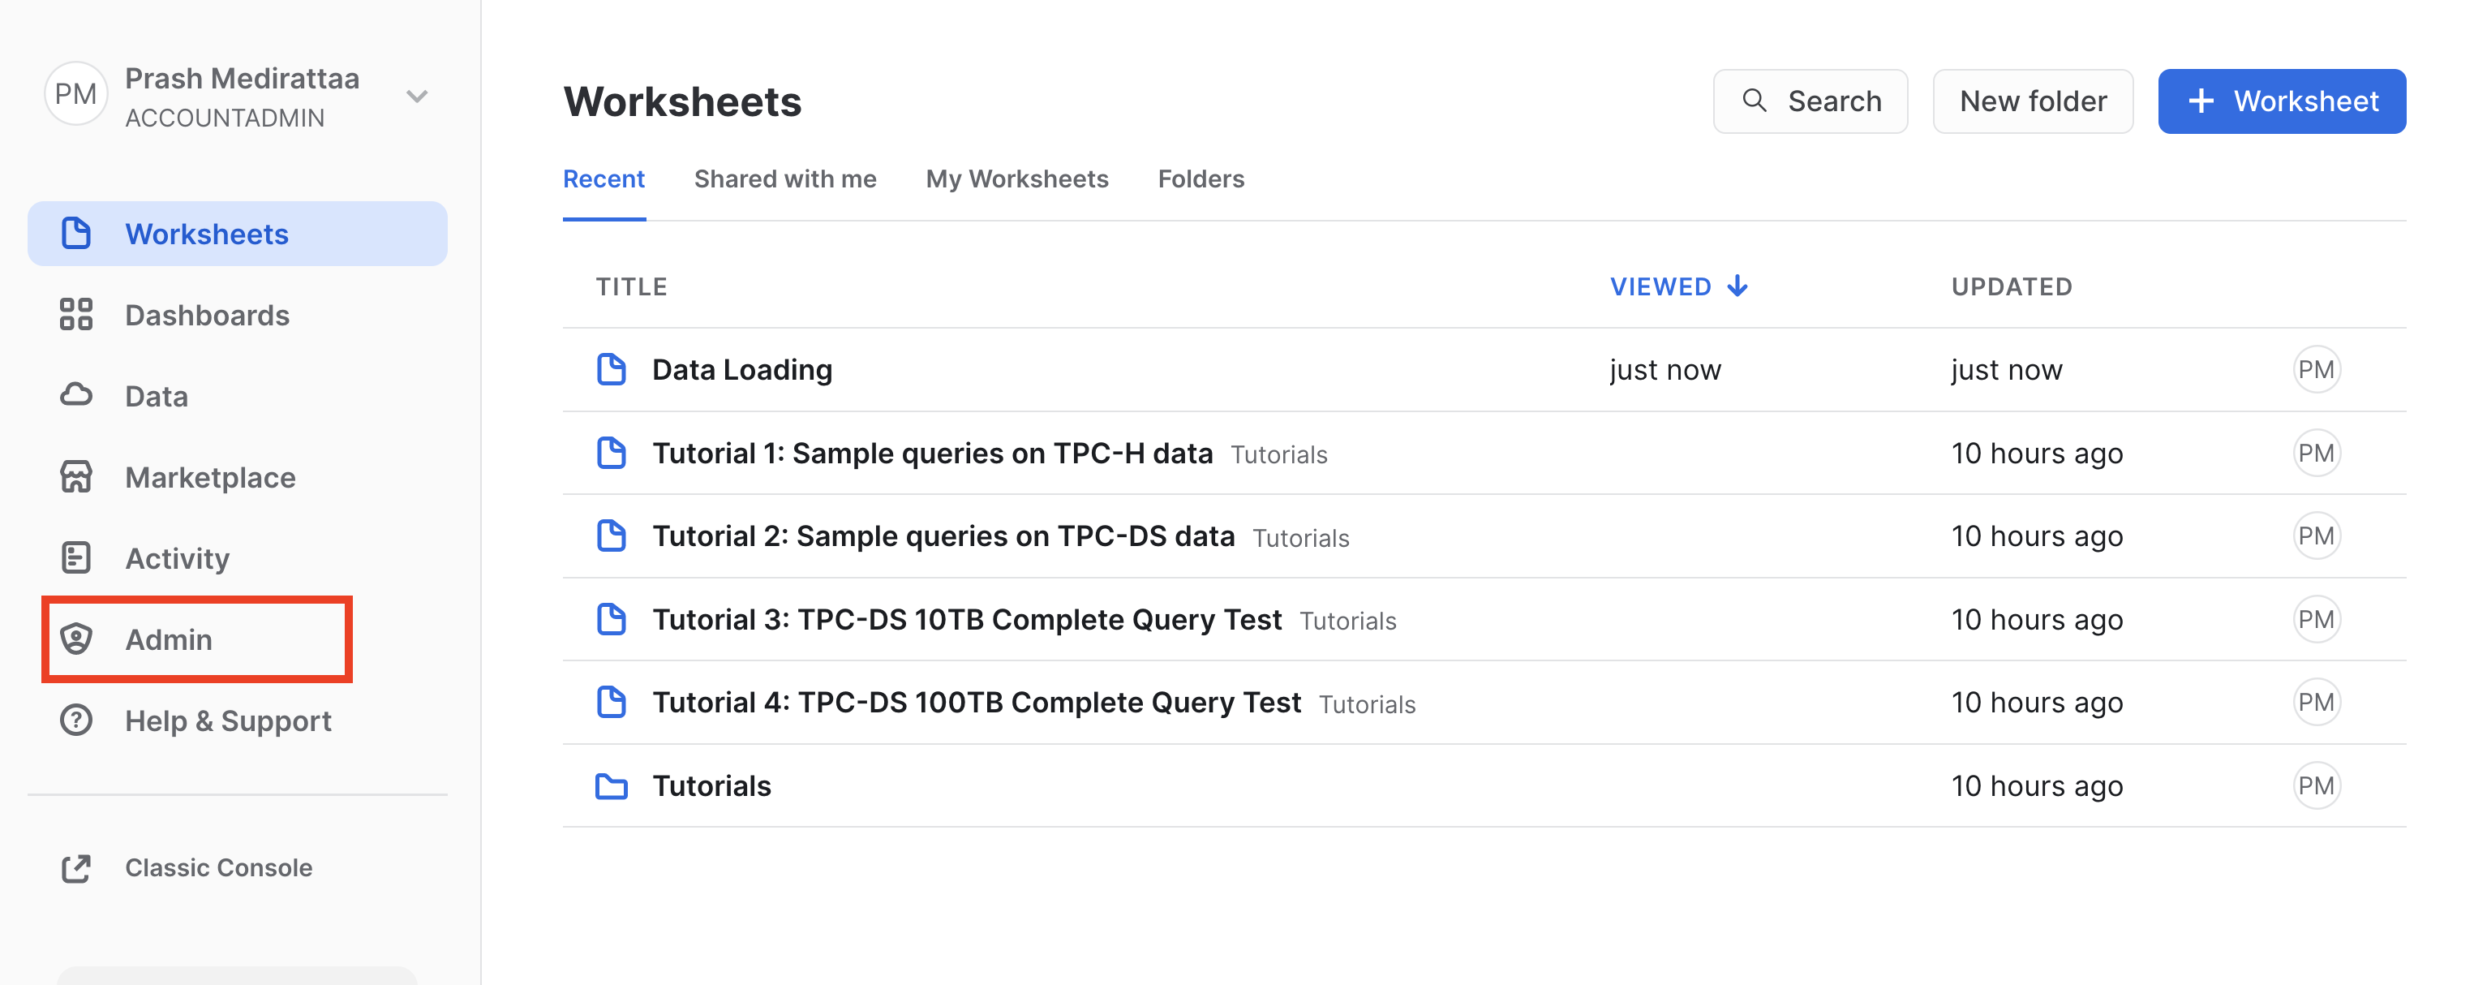This screenshot has width=2487, height=985.
Task: Sort by the VIEWED column arrow
Action: (1737, 286)
